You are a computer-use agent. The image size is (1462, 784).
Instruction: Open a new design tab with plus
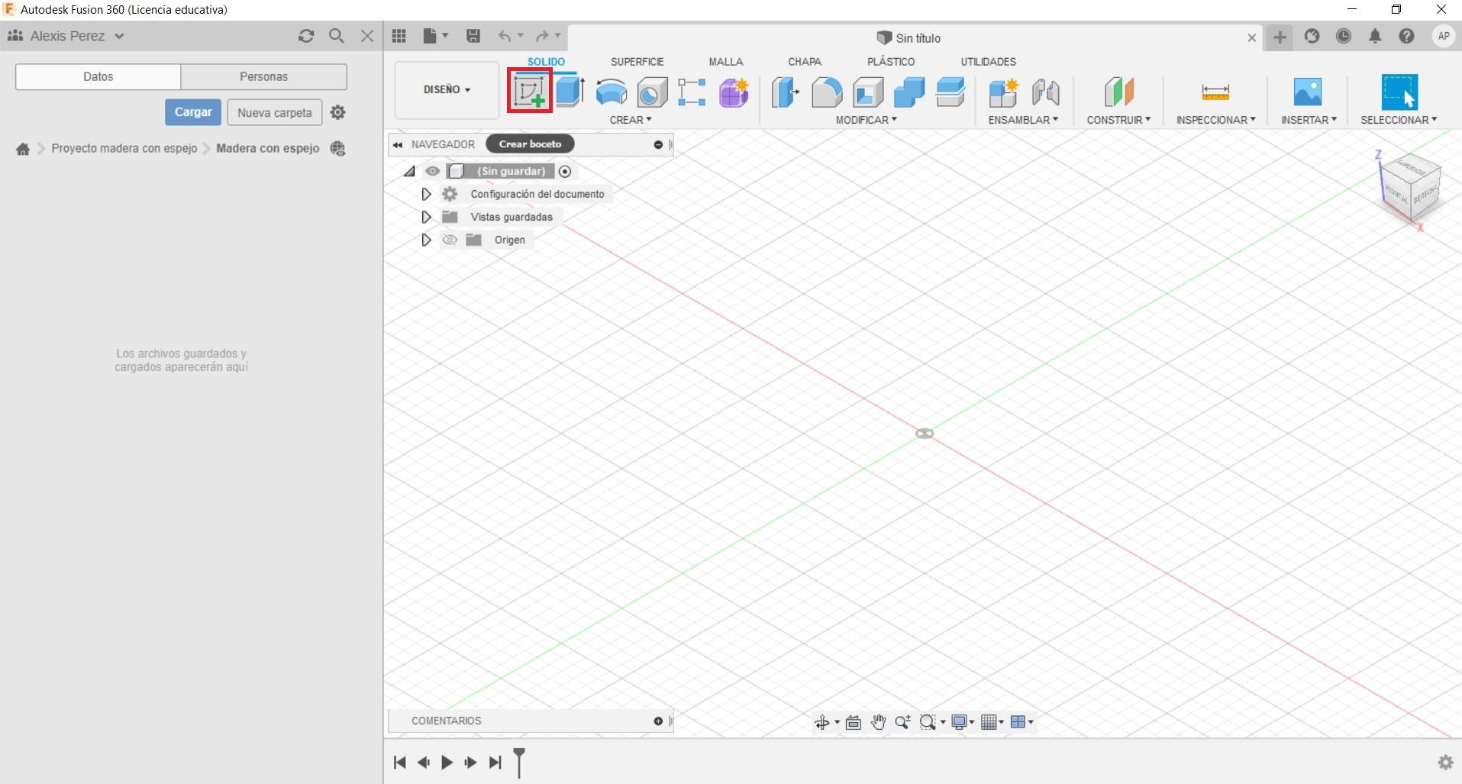click(x=1280, y=37)
